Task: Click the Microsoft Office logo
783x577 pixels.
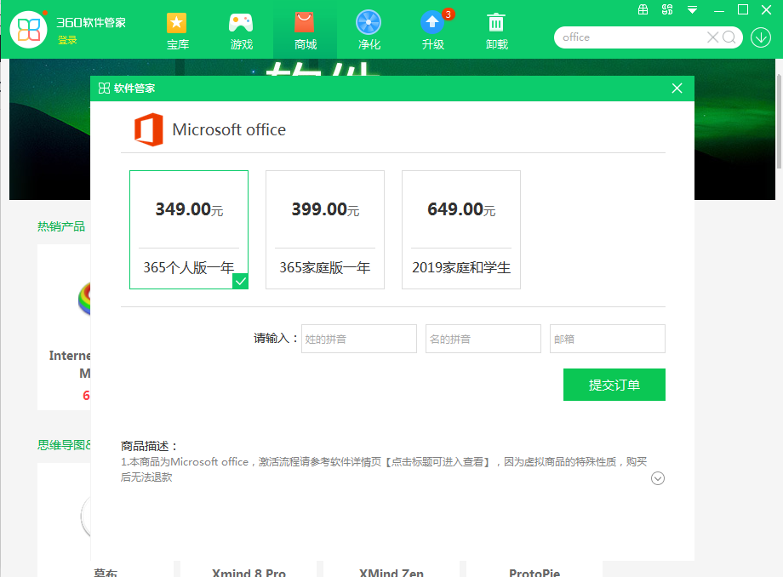Action: [x=149, y=129]
